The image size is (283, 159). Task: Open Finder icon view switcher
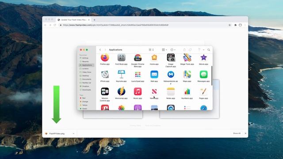pos(151,50)
